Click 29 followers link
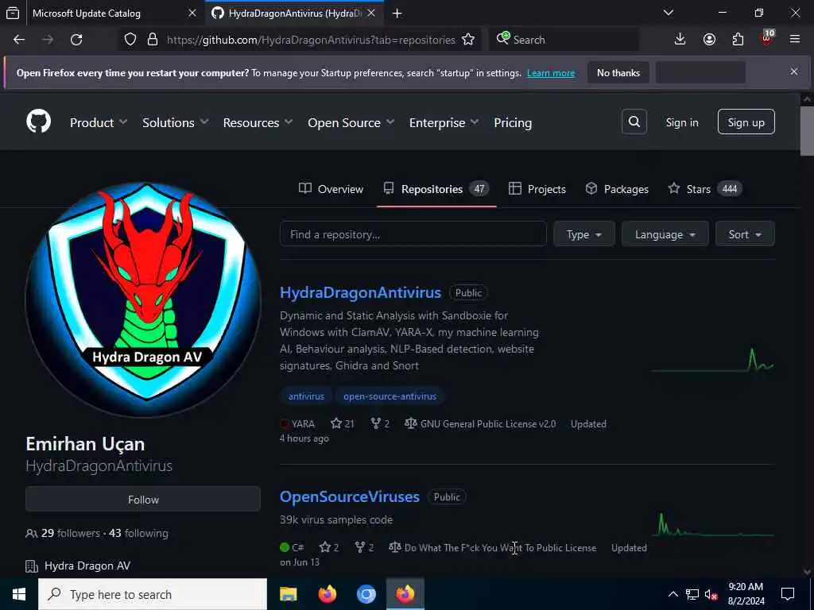Viewport: 814px width, 610px height. (63, 533)
